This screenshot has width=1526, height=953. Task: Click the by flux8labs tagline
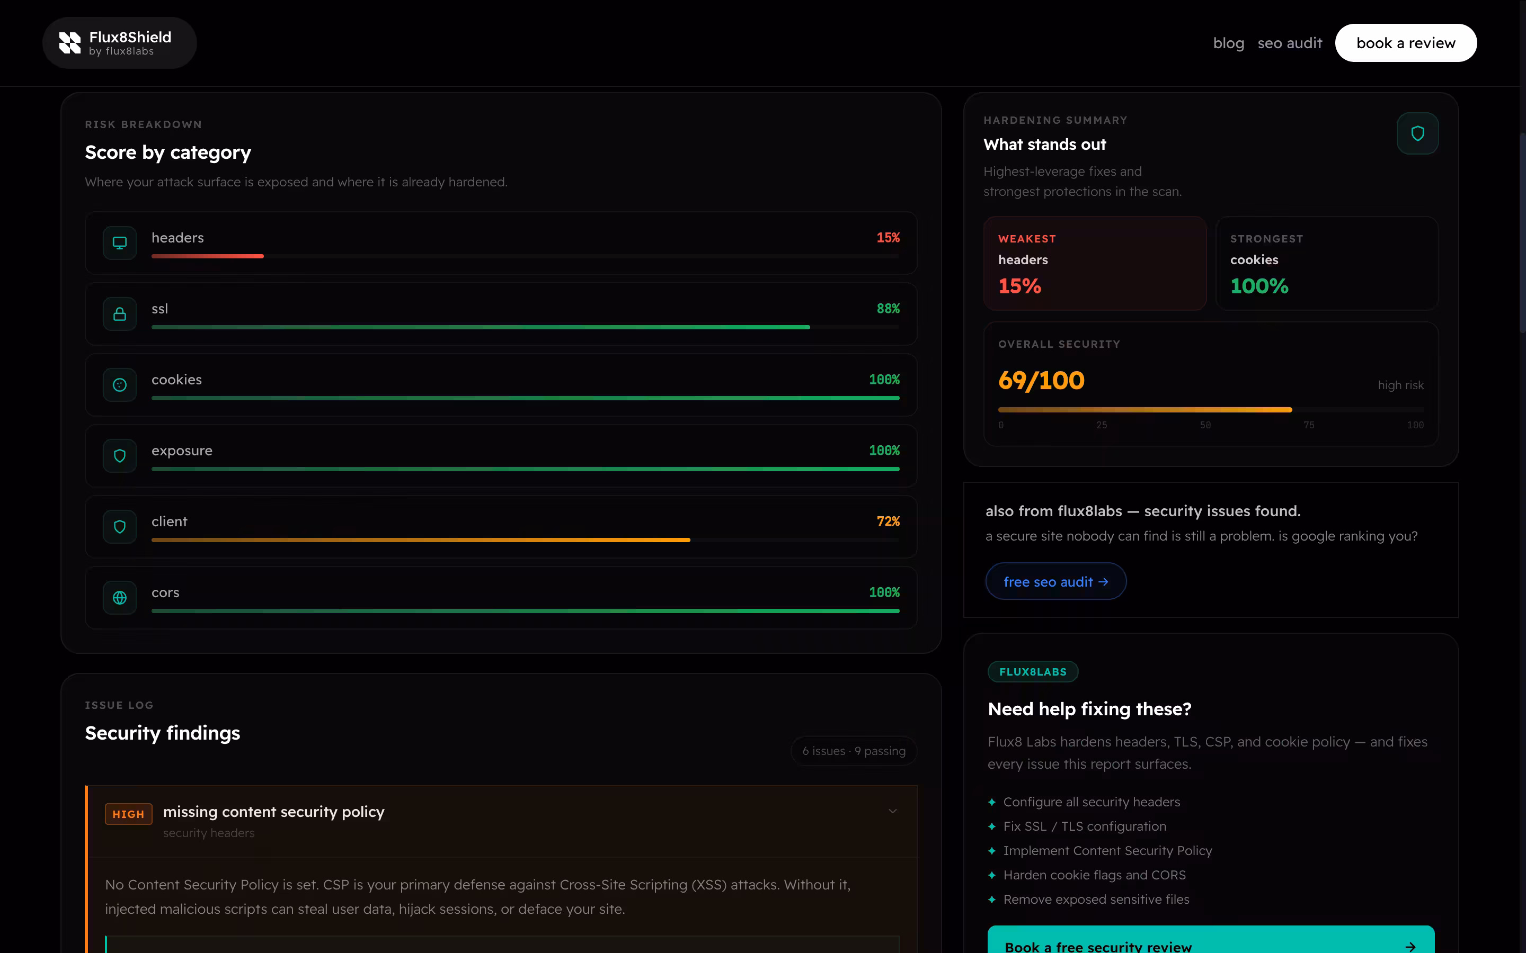[121, 51]
